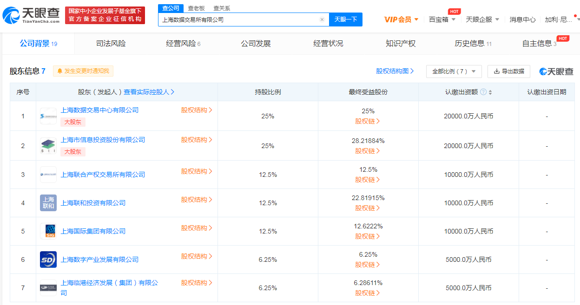Viewport: 580px width, 305px height.
Task: Click the 导出数据 export button
Action: click(508, 71)
